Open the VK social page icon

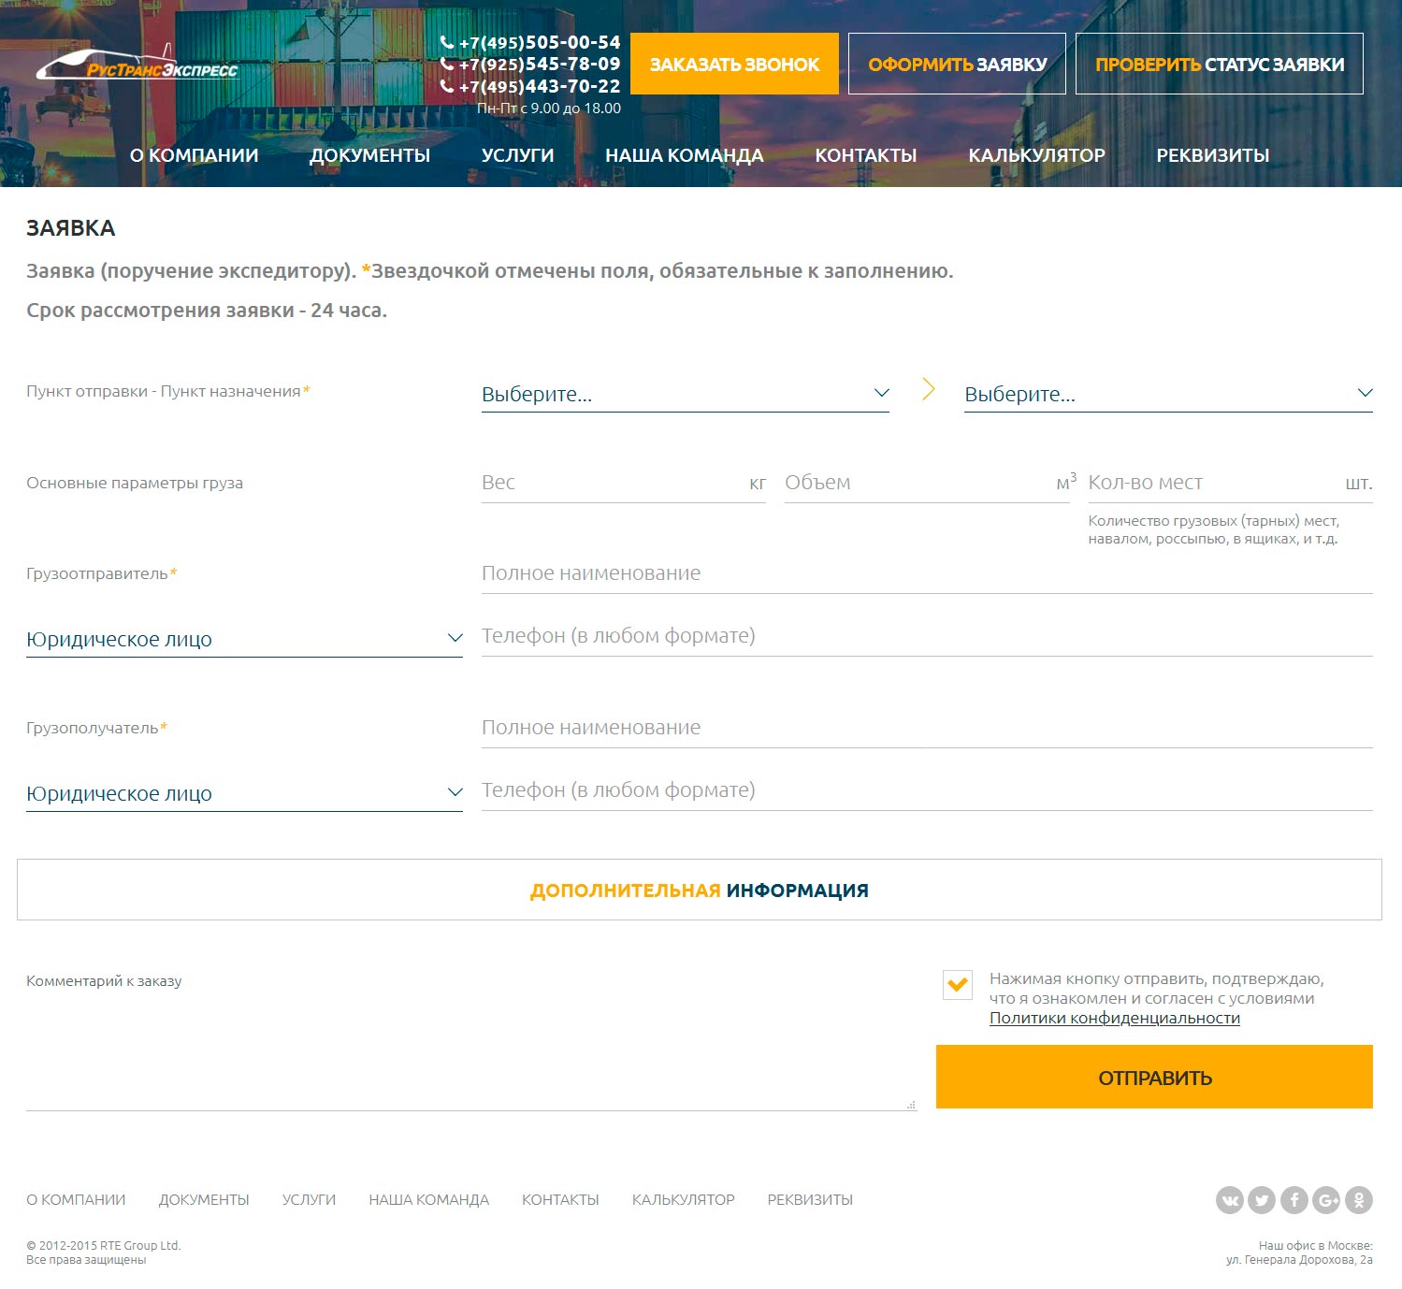1230,1199
